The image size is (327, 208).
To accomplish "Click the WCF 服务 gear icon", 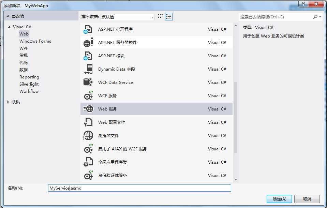I will click(88, 95).
